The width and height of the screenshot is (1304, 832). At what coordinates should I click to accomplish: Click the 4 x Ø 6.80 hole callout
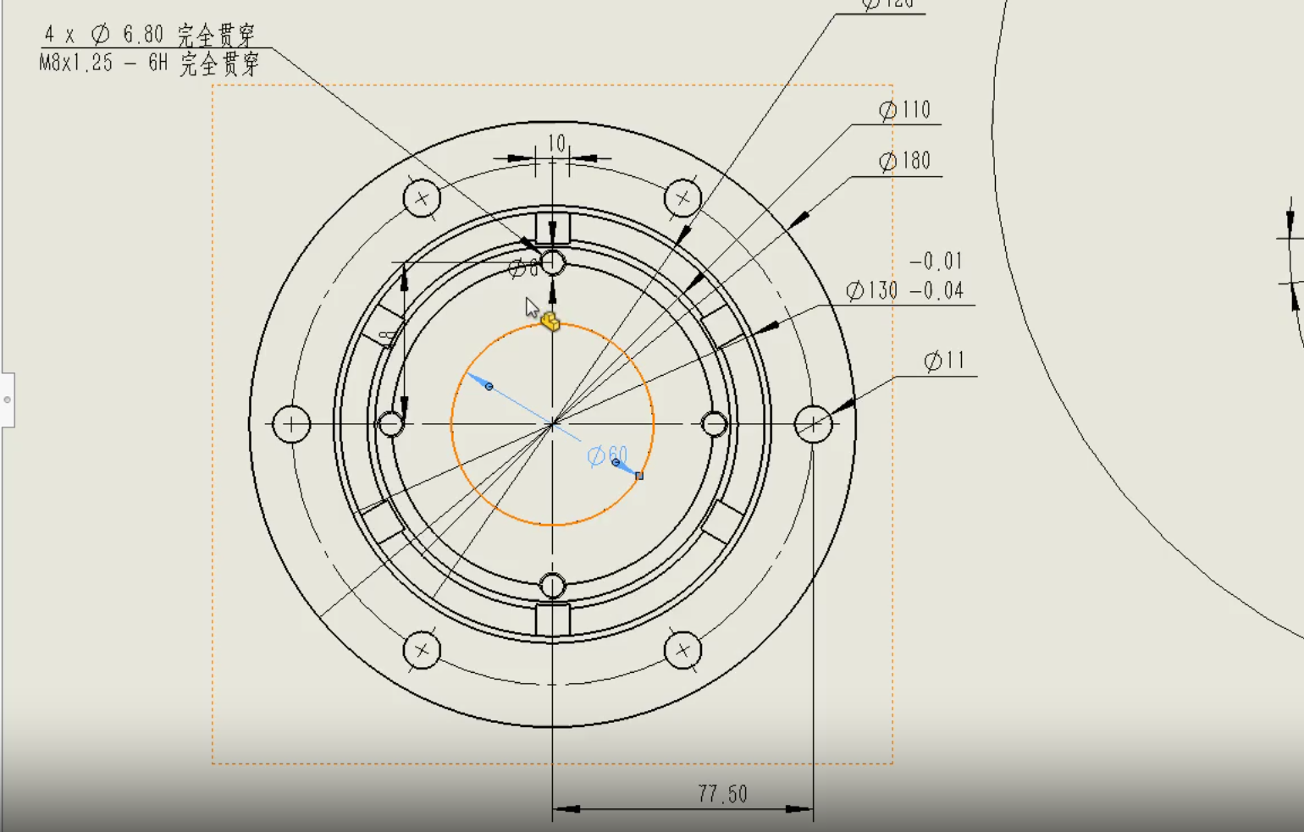(148, 35)
